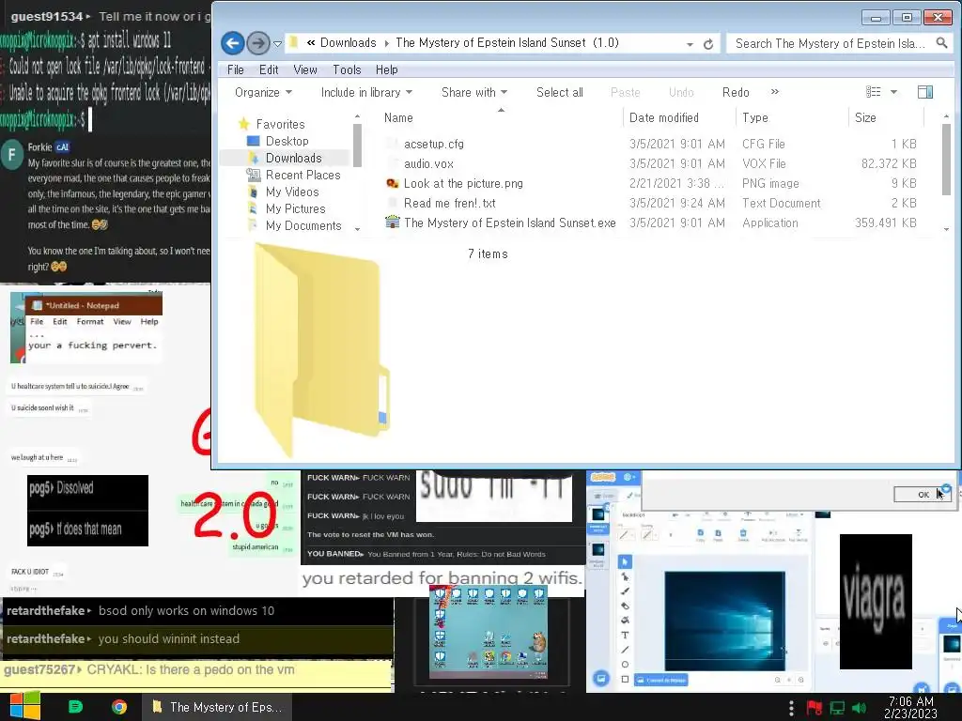Refresh the folder with the refresh icon
962x721 pixels.
[708, 44]
